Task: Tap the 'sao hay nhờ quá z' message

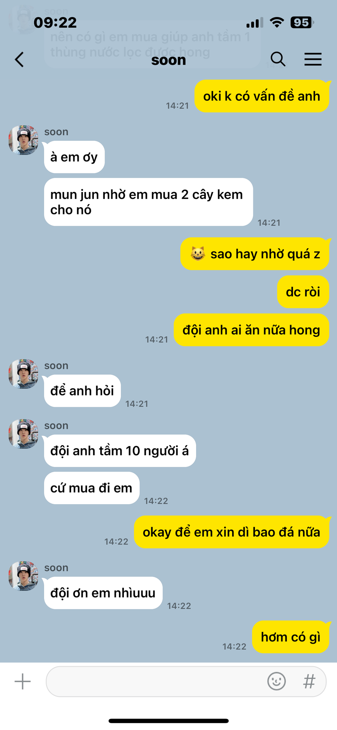Action: (x=255, y=254)
